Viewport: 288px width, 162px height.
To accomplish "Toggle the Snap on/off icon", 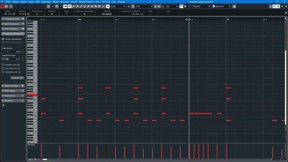I will point(108,6).
